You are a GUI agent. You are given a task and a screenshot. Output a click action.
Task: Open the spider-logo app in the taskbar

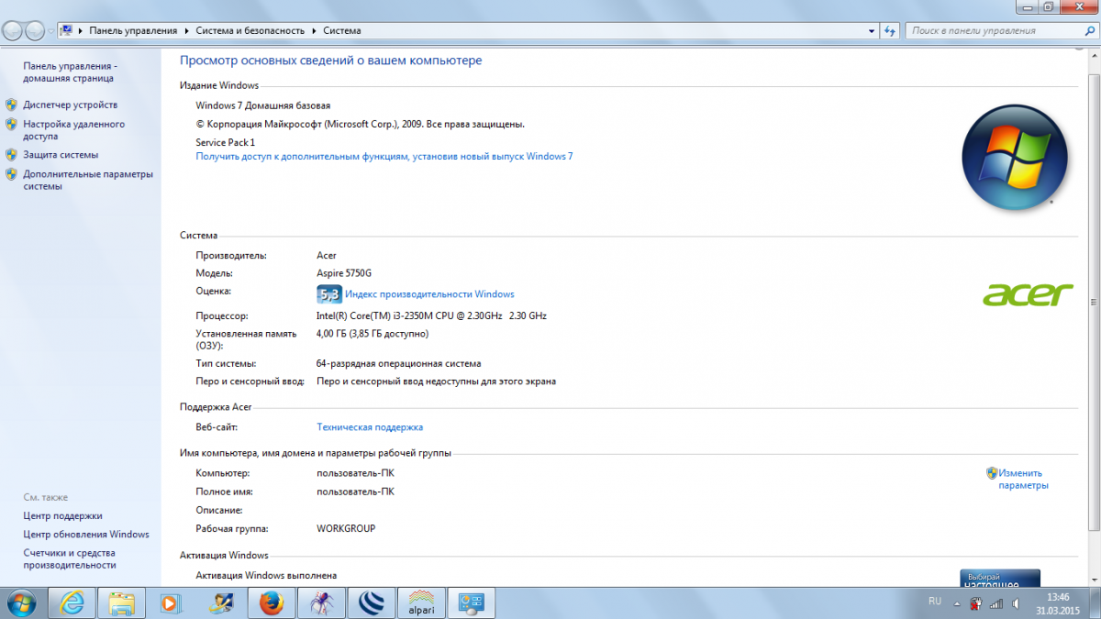320,603
